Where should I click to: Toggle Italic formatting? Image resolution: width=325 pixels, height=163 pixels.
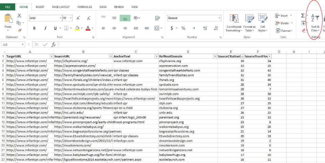tap(45, 28)
